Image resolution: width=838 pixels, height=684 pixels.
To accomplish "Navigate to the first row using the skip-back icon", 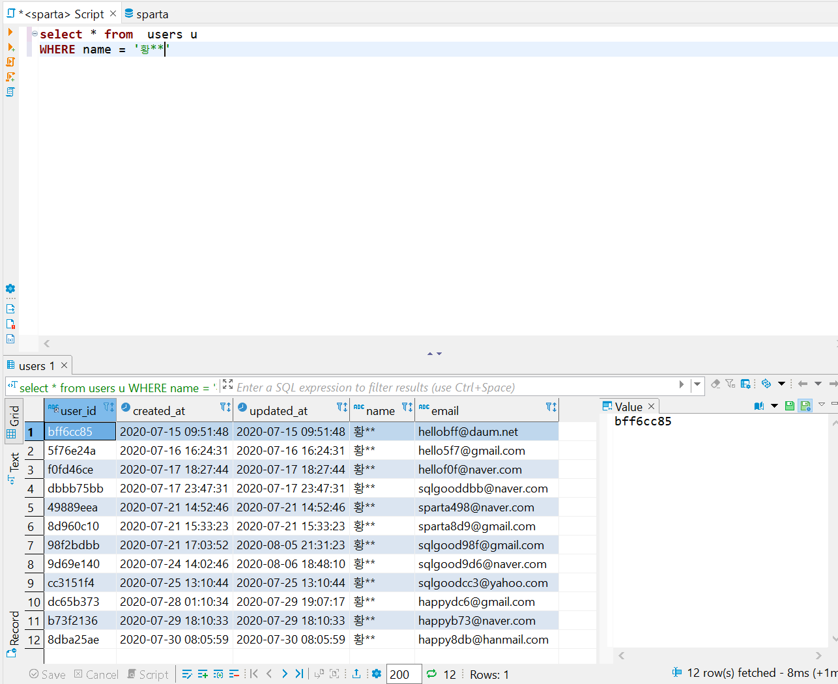I will click(x=253, y=674).
